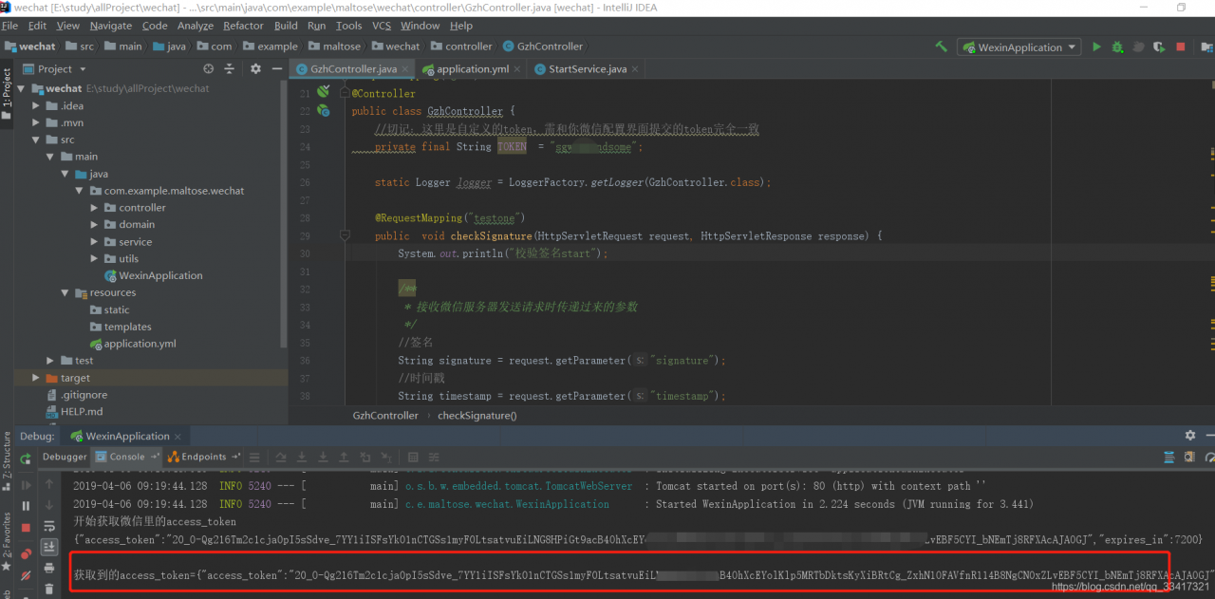Open the Navigate menu
The image size is (1215, 599).
111,26
